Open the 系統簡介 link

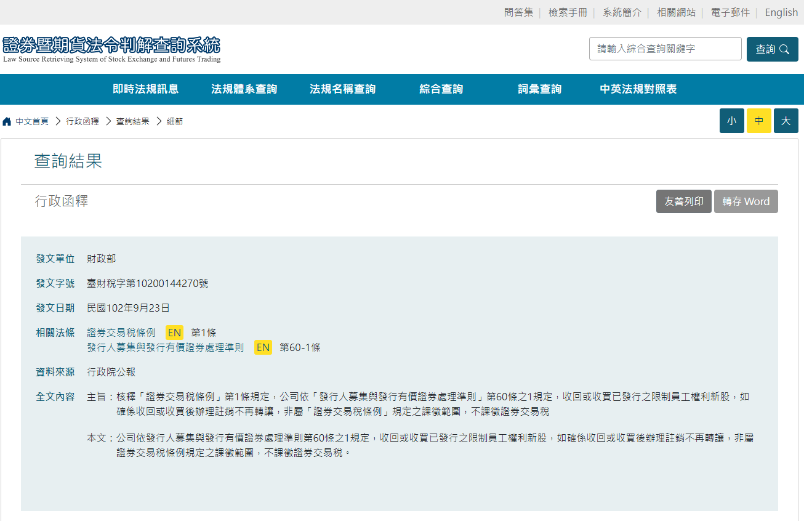pyautogui.click(x=622, y=12)
